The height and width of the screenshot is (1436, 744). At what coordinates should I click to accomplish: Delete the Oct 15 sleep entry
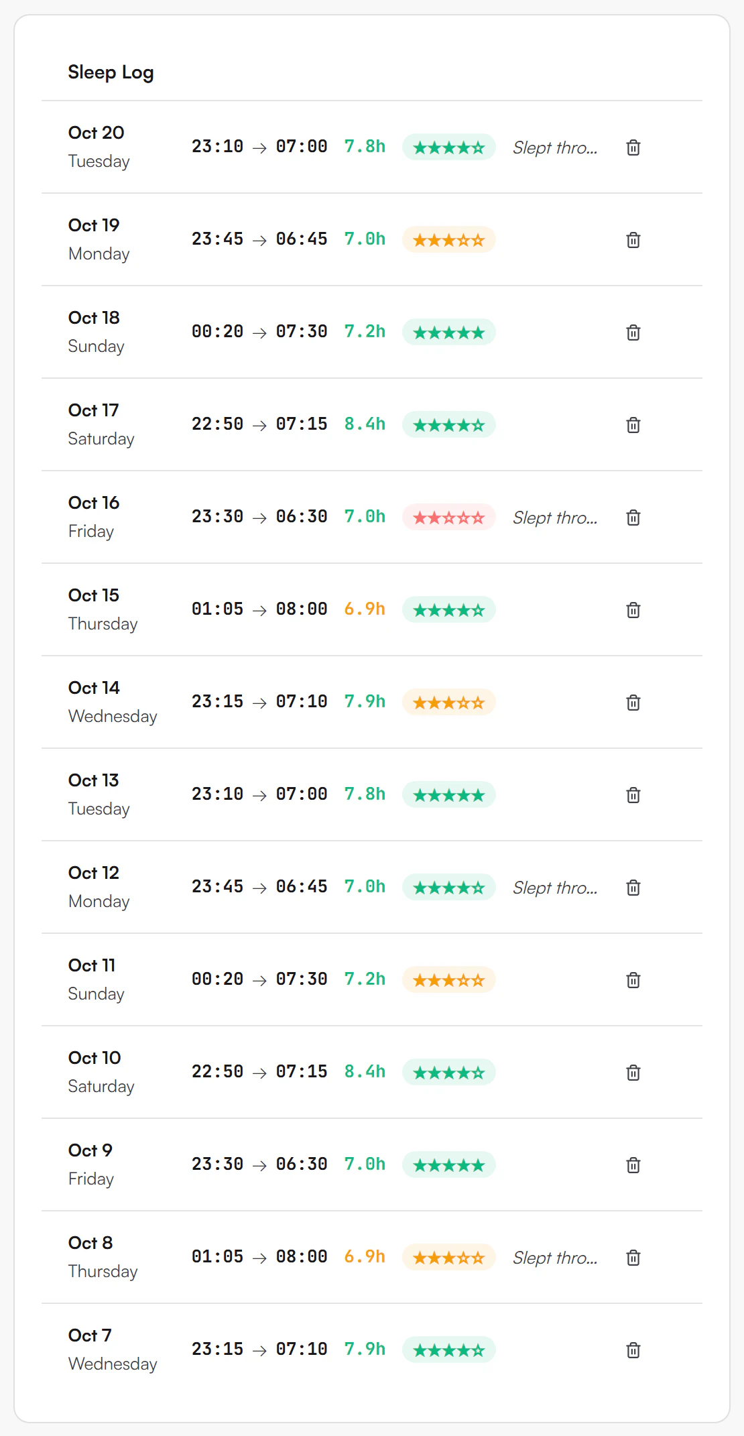click(633, 610)
